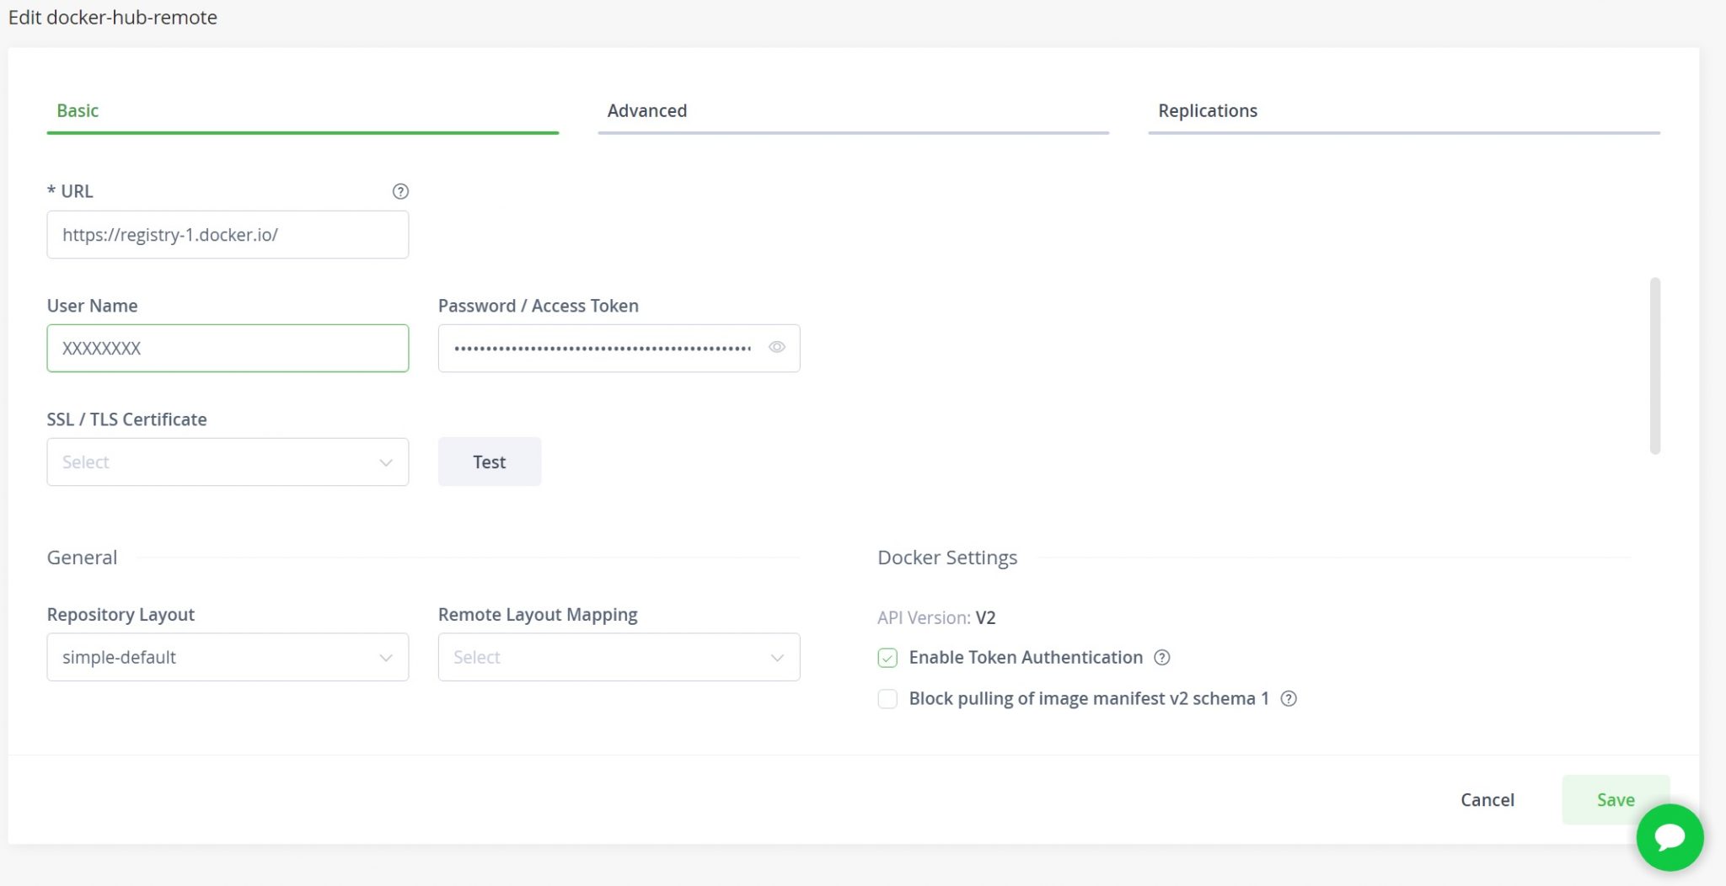Screen dimensions: 1726x886
Task: Check Block pulling of image manifest v2 schema 1
Action: pyautogui.click(x=887, y=699)
